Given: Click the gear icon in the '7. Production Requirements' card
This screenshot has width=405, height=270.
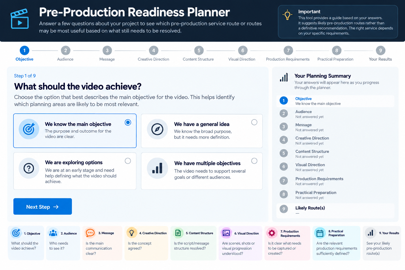Looking at the screenshot, I should click(x=272, y=233).
